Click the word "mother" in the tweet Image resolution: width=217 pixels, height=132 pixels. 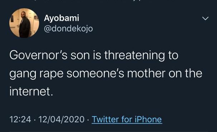click(146, 73)
